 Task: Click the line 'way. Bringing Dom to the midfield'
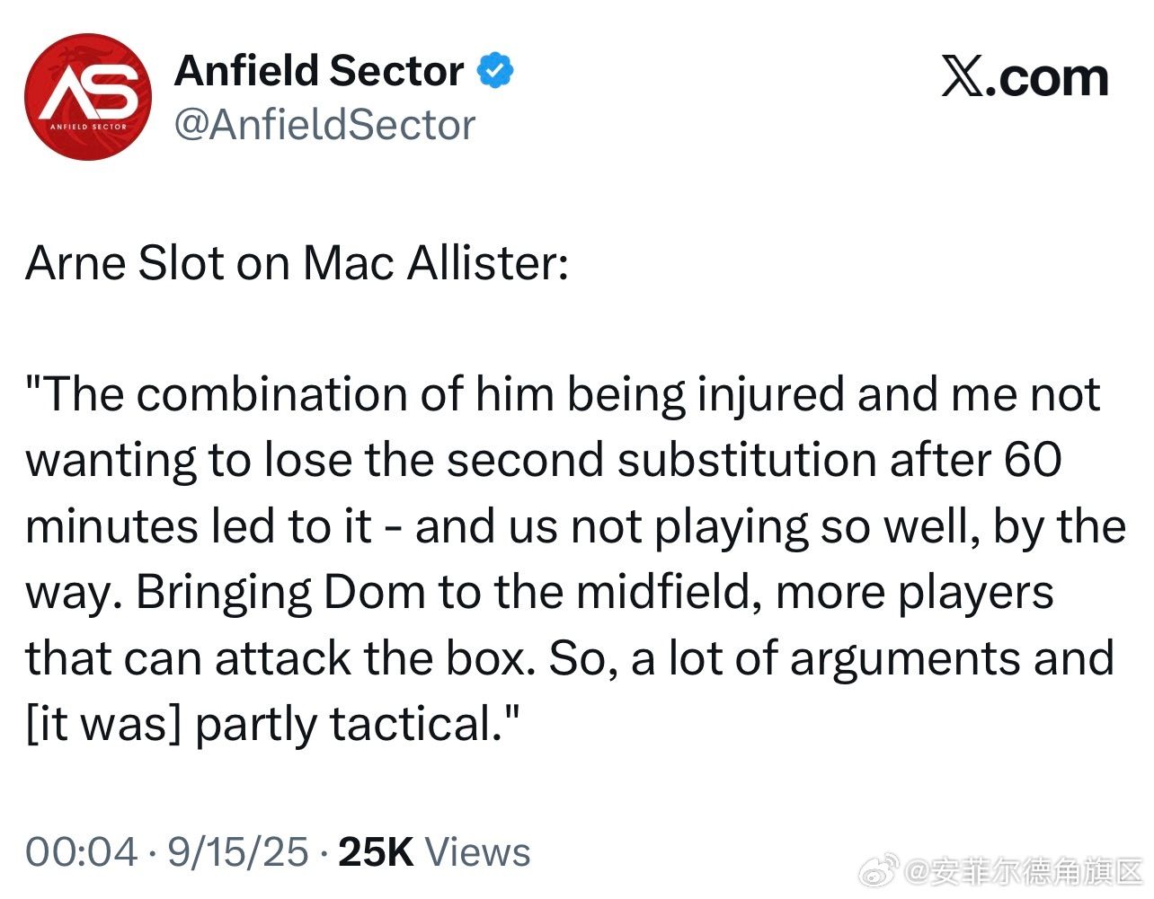click(x=539, y=593)
